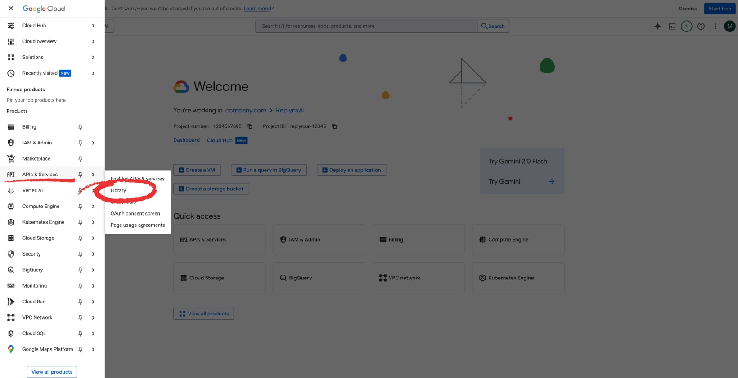This screenshot has width=738, height=378.
Task: Click Create a VM button
Action: (x=197, y=170)
